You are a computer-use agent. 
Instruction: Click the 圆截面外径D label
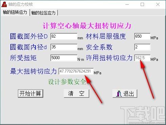tap(29, 36)
